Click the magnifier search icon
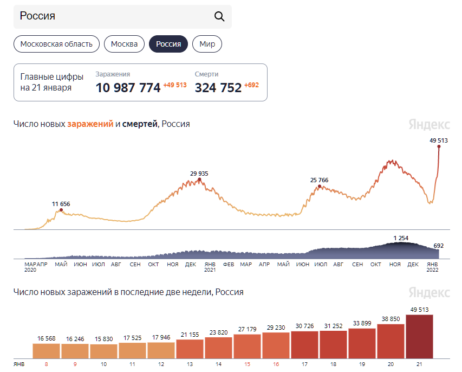462x372 pixels. 219,16
